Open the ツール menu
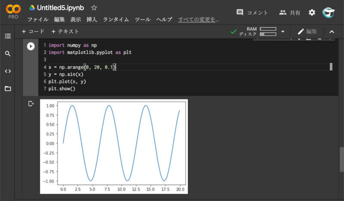This screenshot has width=344, height=201. [x=143, y=19]
